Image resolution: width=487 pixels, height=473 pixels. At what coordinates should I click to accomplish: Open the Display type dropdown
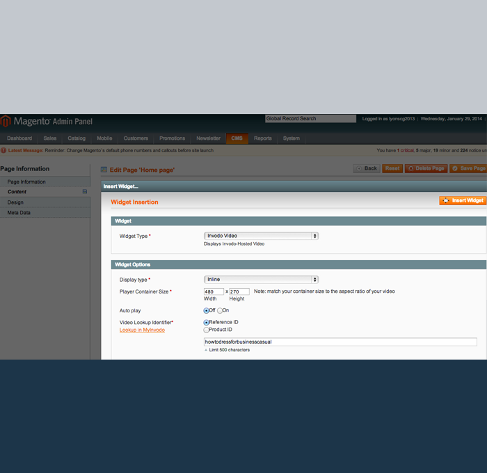coord(261,280)
